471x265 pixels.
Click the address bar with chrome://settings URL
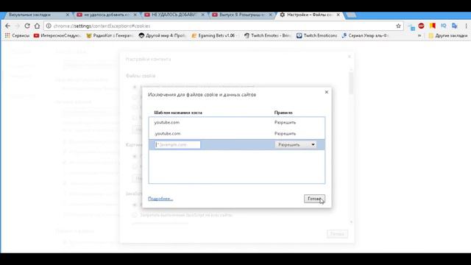pos(224,26)
